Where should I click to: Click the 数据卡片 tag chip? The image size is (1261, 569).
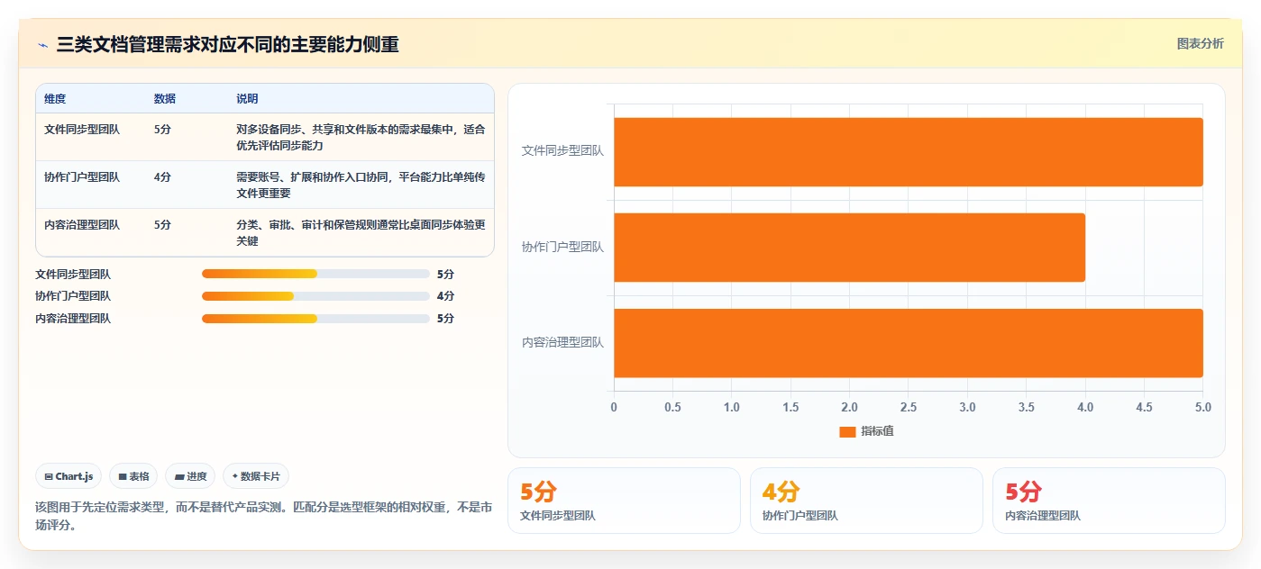point(256,476)
